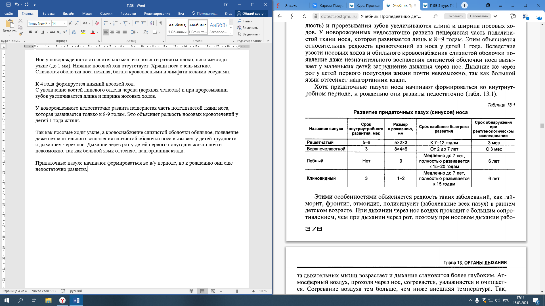The width and height of the screenshot is (545, 306).
Task: Toggle show paragraph marks (¶)
Action: [x=161, y=23]
